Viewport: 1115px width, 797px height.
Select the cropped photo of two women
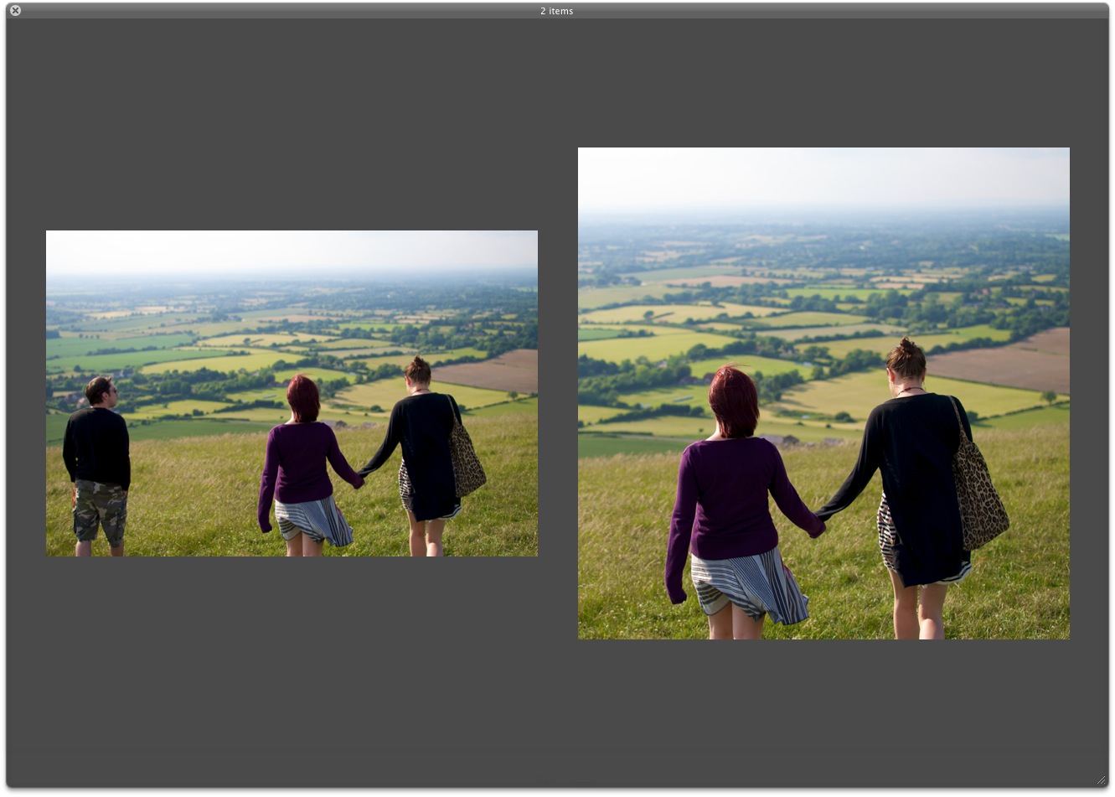pyautogui.click(x=823, y=393)
